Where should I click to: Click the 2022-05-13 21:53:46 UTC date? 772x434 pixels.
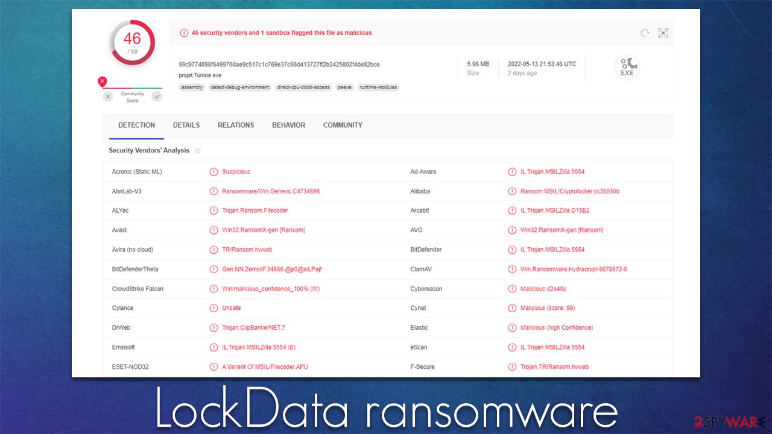[542, 64]
